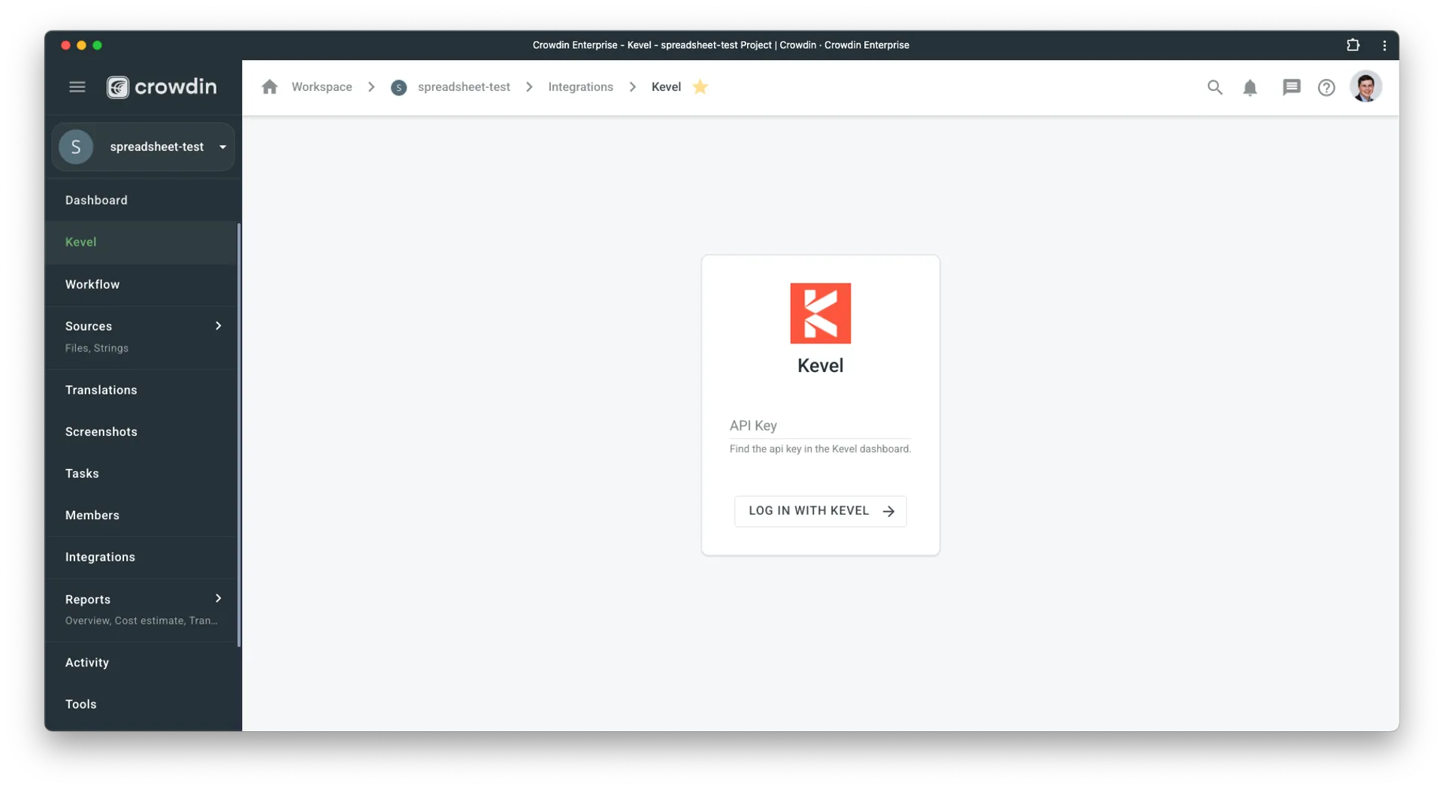Click spreadsheet-test breadcrumb link
This screenshot has height=789, width=1443.
coord(464,87)
